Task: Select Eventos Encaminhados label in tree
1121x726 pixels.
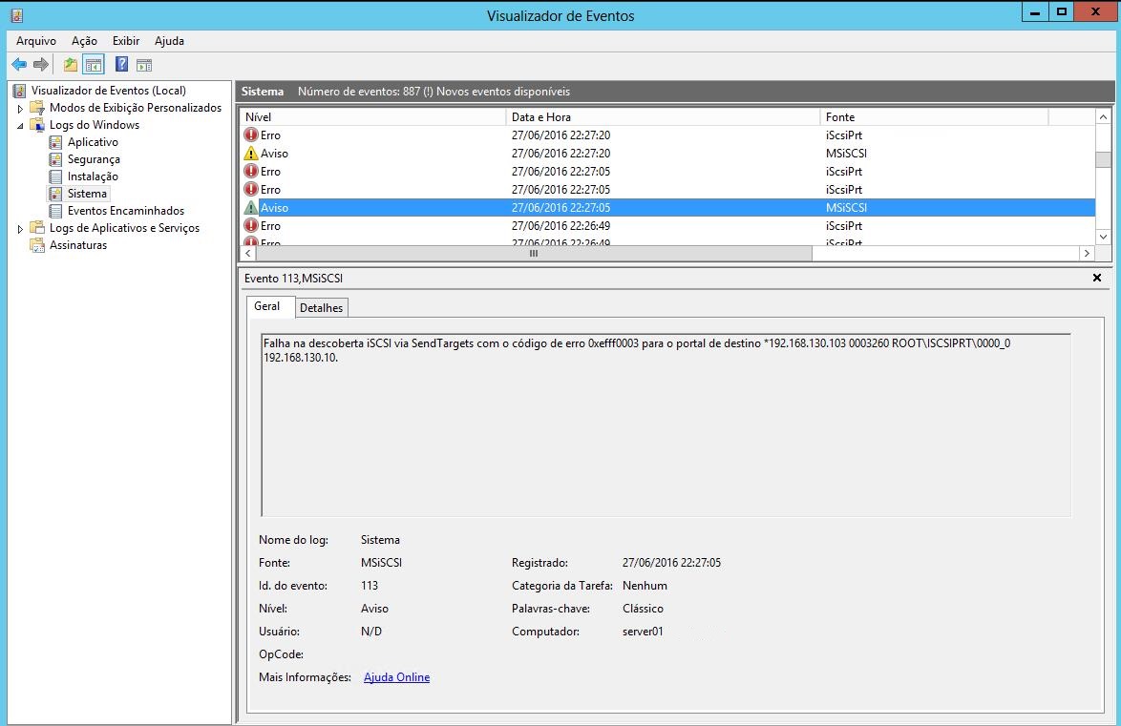Action: coord(126,211)
